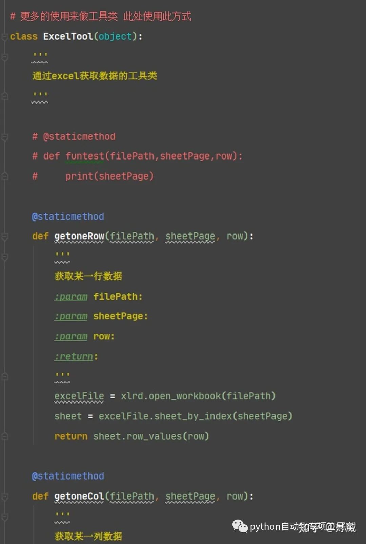Click 'xlrd.open_workbook' call
The width and height of the screenshot is (366, 544).
pyautogui.click(x=171, y=396)
